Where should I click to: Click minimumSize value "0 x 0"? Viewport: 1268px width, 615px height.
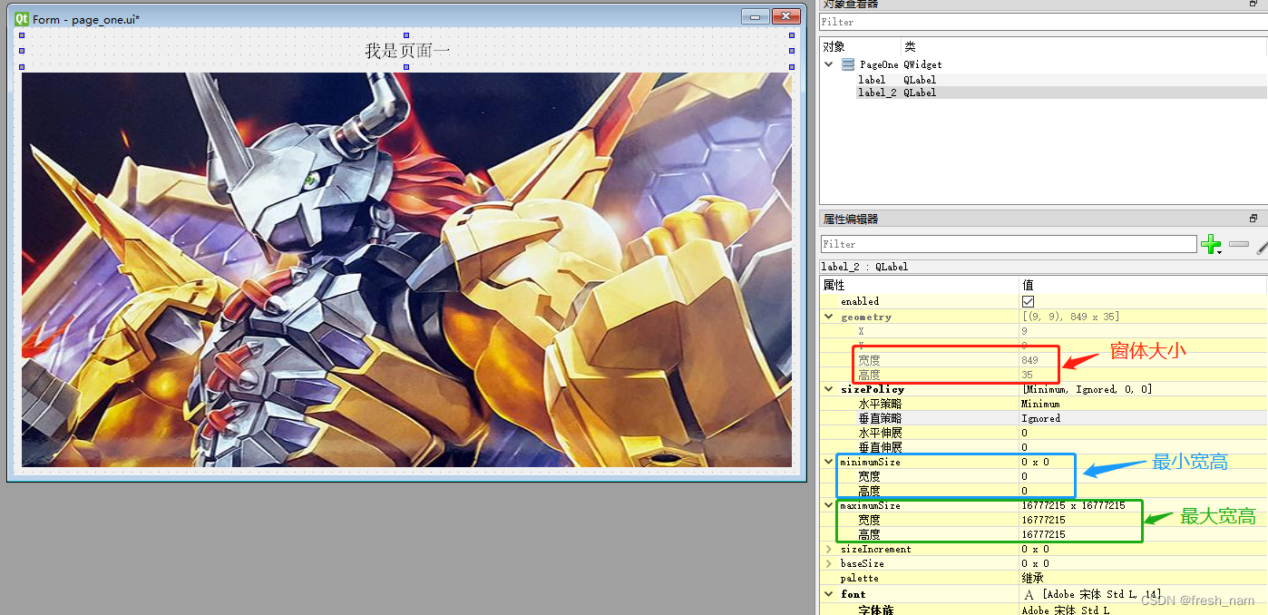click(1035, 462)
